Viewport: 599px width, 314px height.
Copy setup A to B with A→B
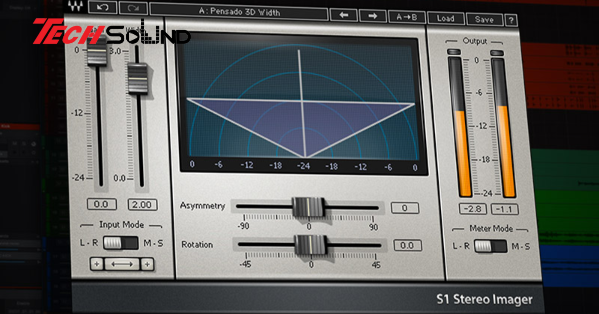(407, 17)
